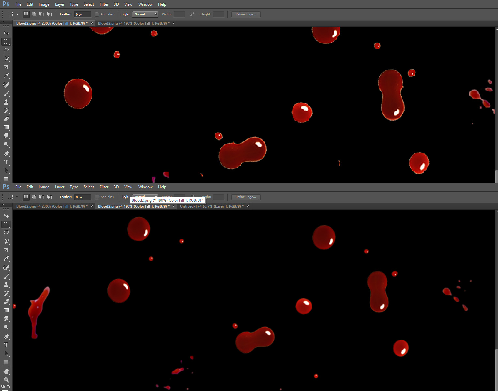Open the Select menu in bottom window
The width and height of the screenshot is (498, 391).
point(89,187)
